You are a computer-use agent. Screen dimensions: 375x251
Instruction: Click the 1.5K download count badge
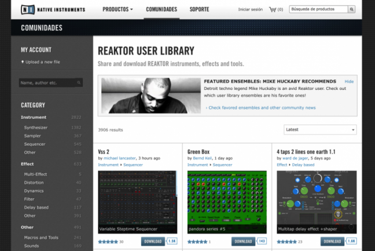coord(171,241)
